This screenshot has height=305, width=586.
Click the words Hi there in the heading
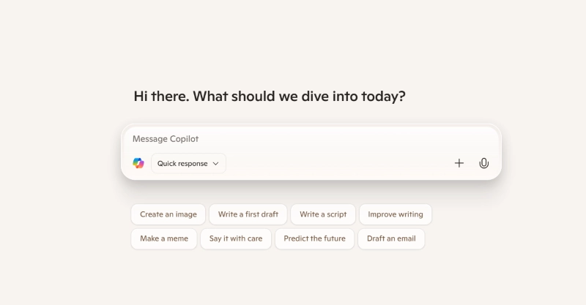click(160, 96)
